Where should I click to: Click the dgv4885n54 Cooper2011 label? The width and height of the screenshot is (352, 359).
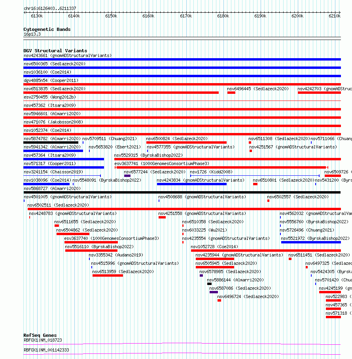(x=51, y=81)
